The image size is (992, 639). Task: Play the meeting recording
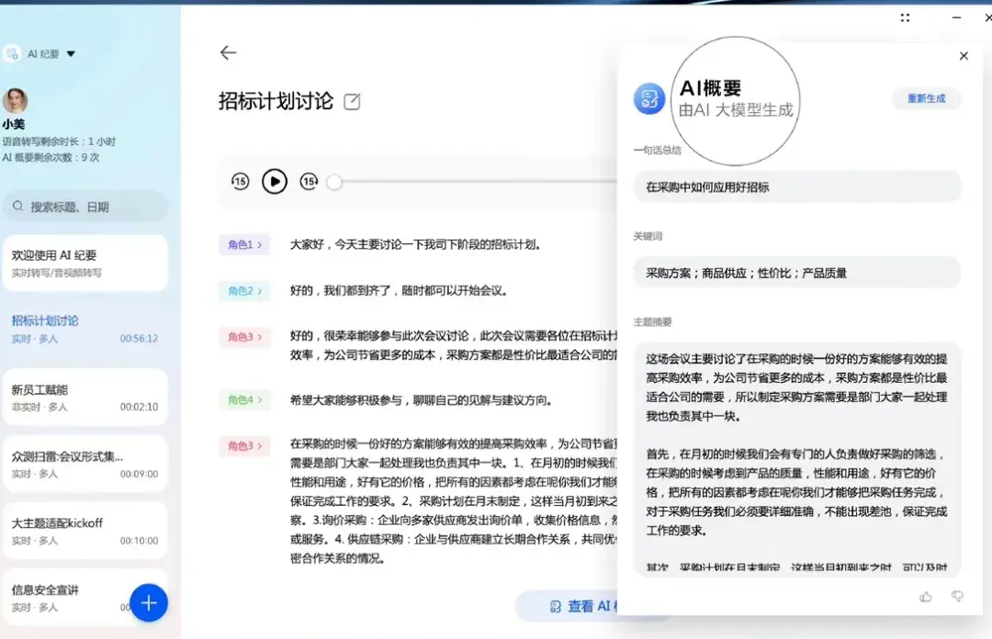(275, 182)
